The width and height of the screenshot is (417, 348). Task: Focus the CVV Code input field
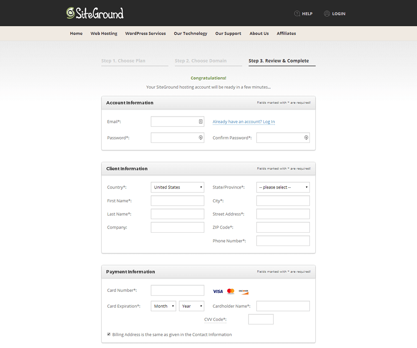261,319
